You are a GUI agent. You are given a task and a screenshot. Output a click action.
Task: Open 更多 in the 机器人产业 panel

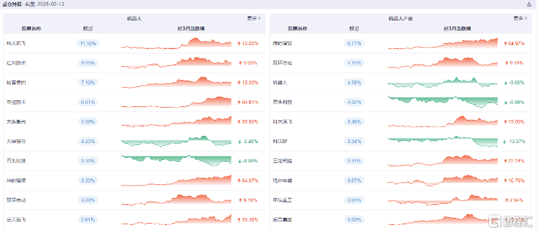pos(520,19)
